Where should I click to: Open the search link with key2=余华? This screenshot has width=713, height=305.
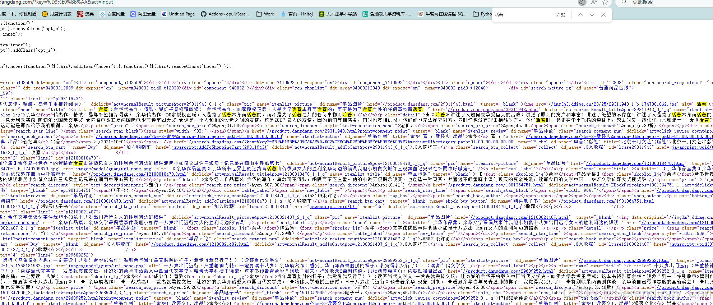point(189,137)
